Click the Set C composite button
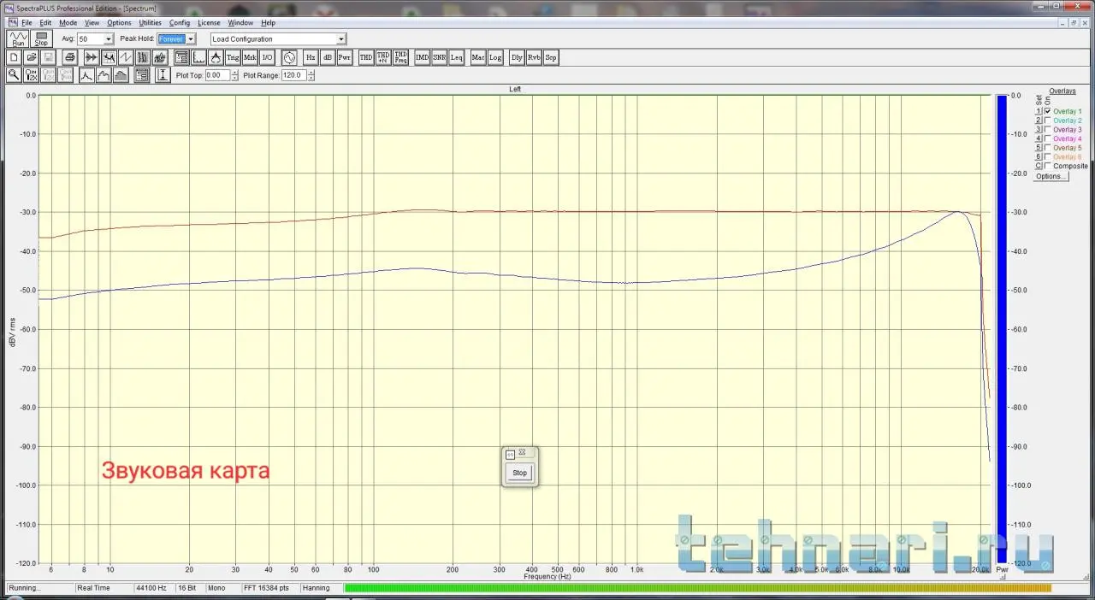 tap(1039, 166)
